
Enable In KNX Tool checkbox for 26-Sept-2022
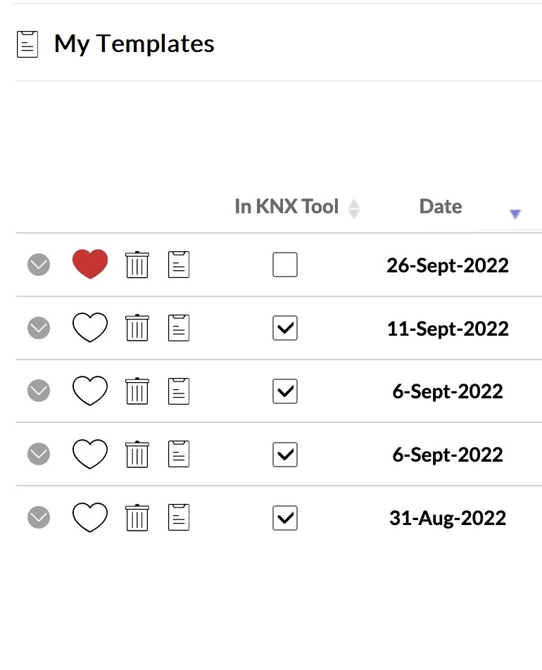tap(285, 265)
